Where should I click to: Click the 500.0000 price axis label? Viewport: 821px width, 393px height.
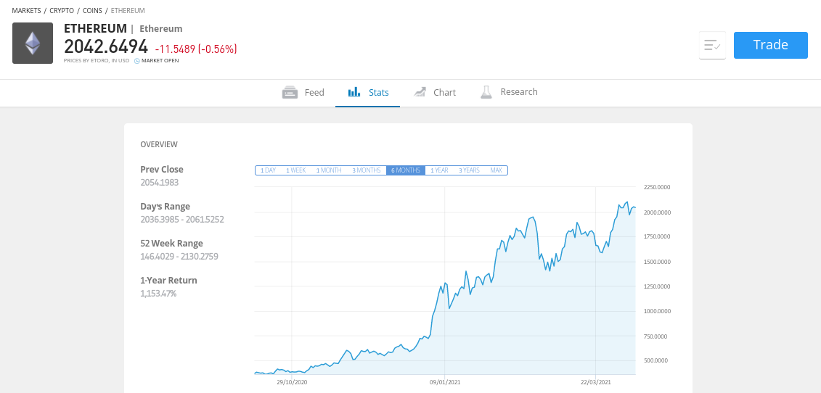657,361
